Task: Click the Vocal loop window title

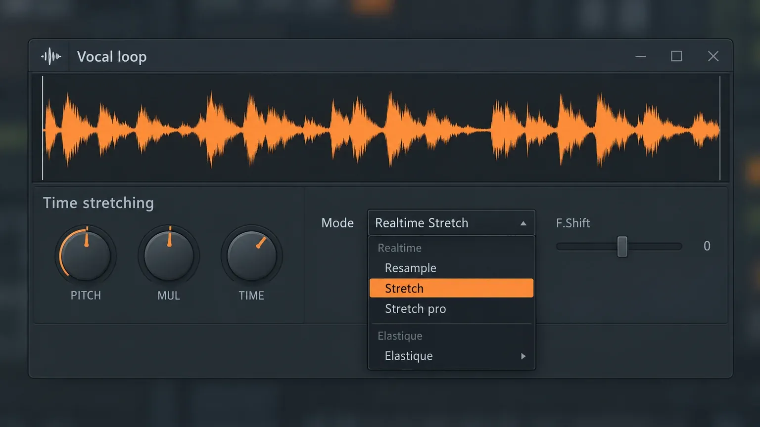Action: coord(112,57)
